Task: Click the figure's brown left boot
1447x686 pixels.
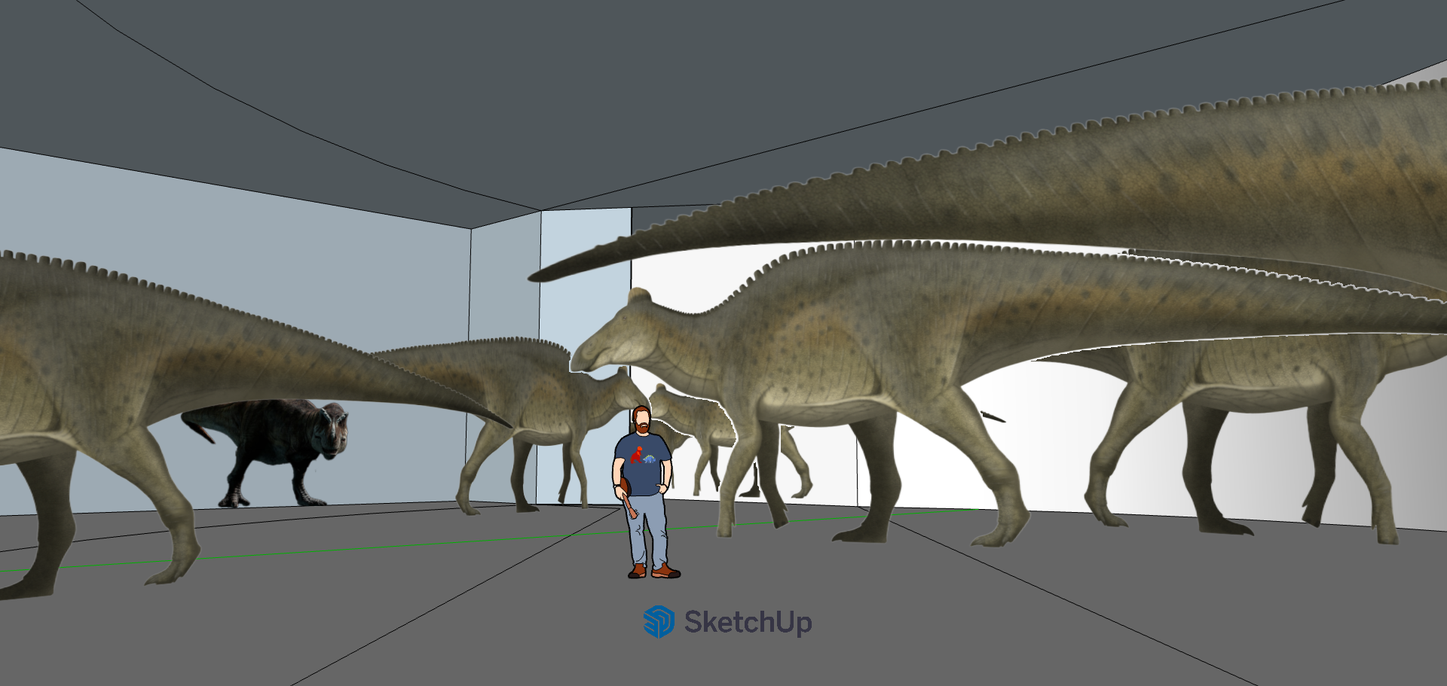Action: [x=667, y=572]
